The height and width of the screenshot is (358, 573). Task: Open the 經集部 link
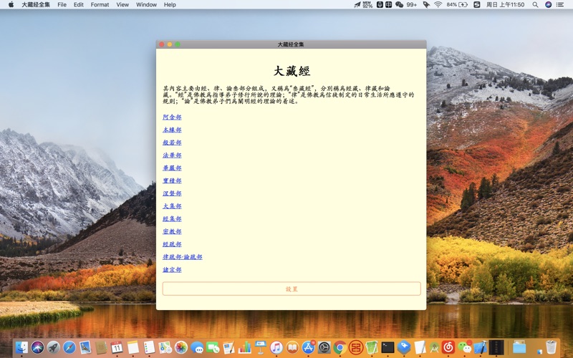click(x=172, y=219)
